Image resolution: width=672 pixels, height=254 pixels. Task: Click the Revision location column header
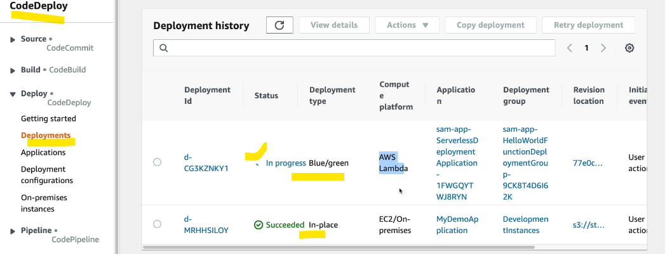(x=589, y=96)
